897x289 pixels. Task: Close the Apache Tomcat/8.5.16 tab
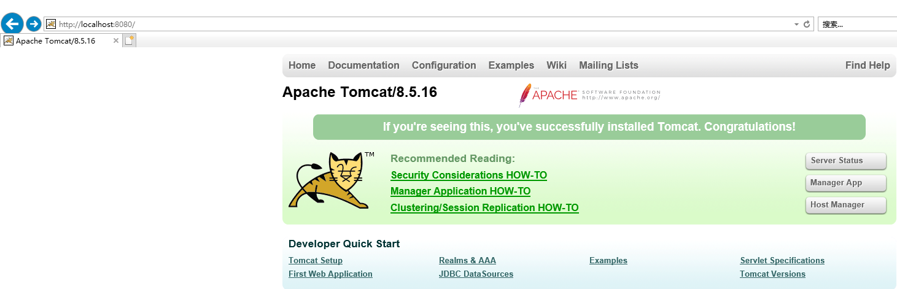(116, 40)
